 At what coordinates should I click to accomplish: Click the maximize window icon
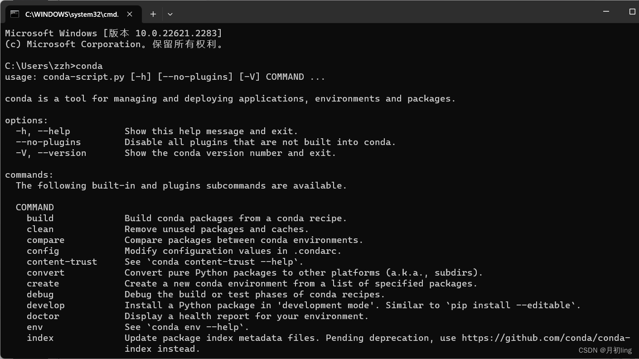pyautogui.click(x=632, y=12)
